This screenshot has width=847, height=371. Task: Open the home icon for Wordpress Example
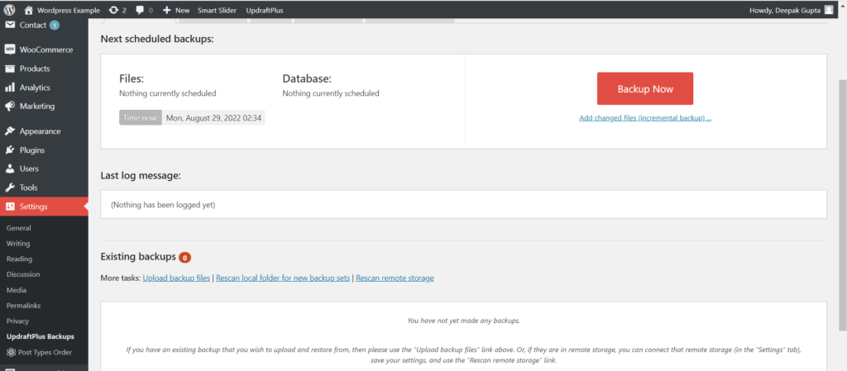click(x=29, y=10)
